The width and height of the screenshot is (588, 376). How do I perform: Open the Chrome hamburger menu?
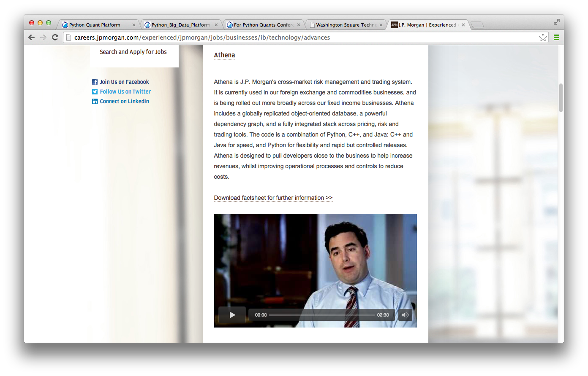coord(556,38)
